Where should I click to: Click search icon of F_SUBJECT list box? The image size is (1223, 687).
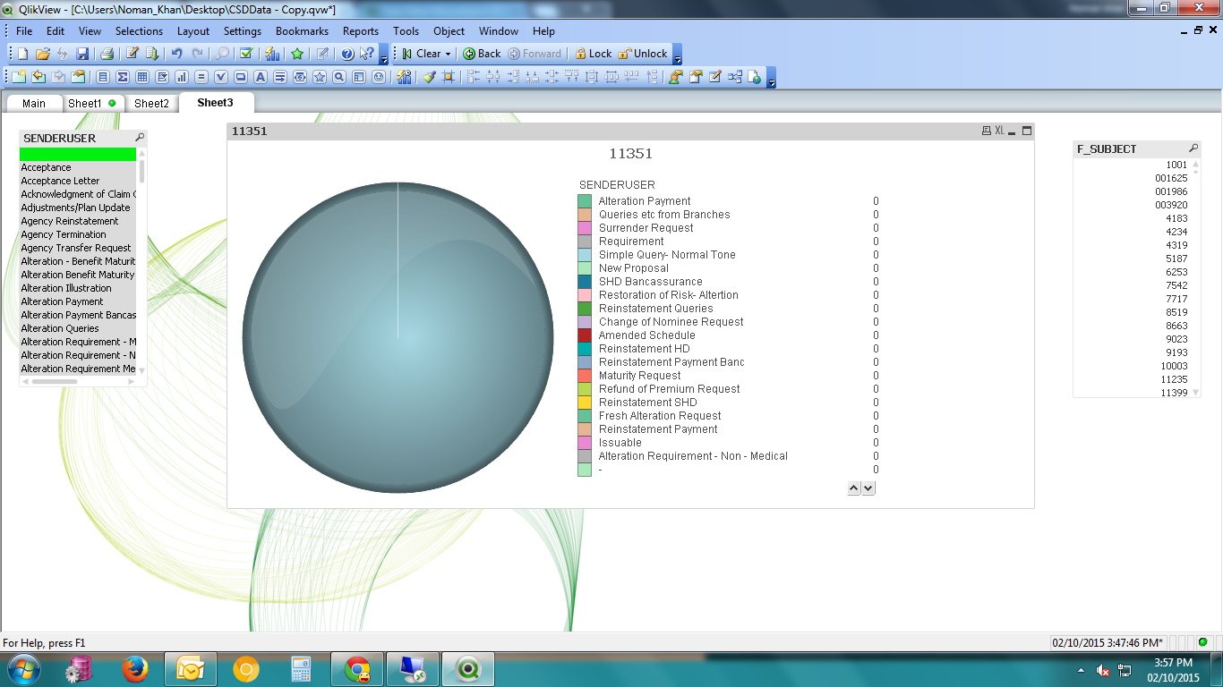click(x=1193, y=148)
